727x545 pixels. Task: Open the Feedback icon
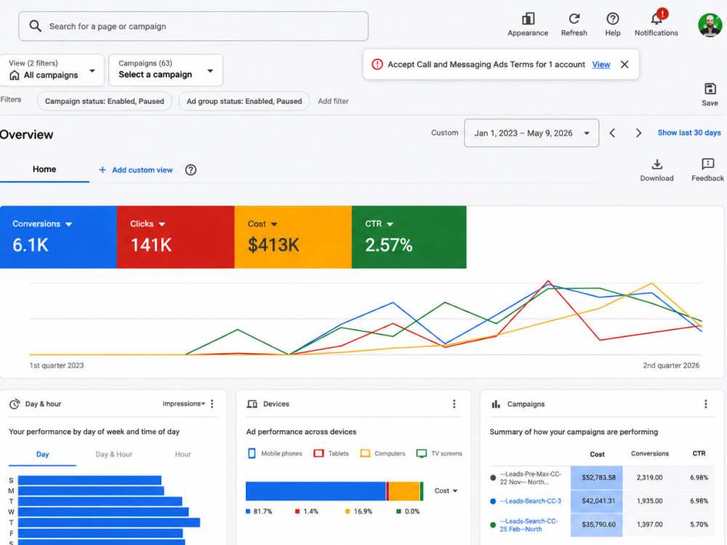click(707, 164)
